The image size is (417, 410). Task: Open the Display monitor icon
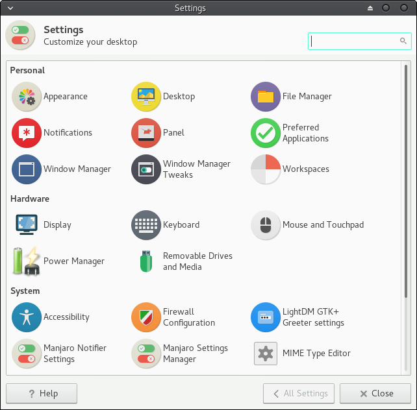(27, 224)
